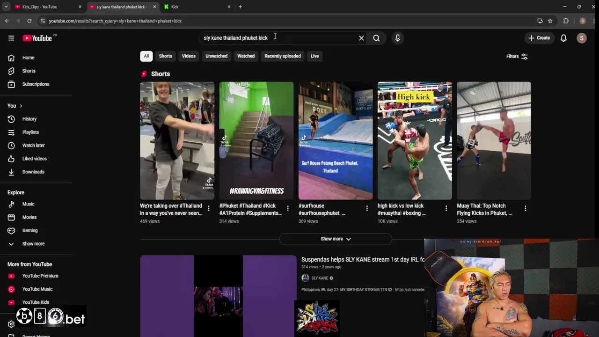This screenshot has width=599, height=337.
Task: Select the Shorts filter chip
Action: point(165,56)
